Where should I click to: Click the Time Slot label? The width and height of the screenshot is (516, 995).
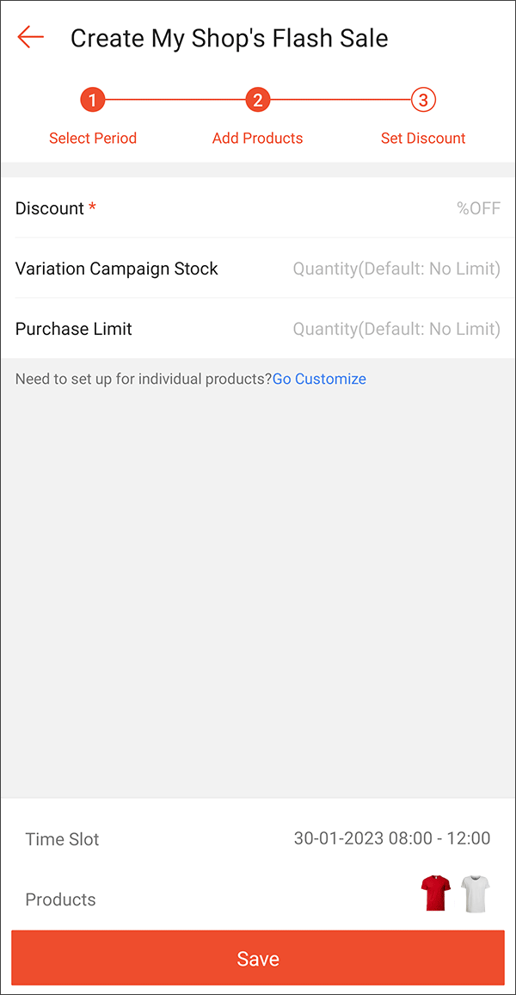coord(62,838)
